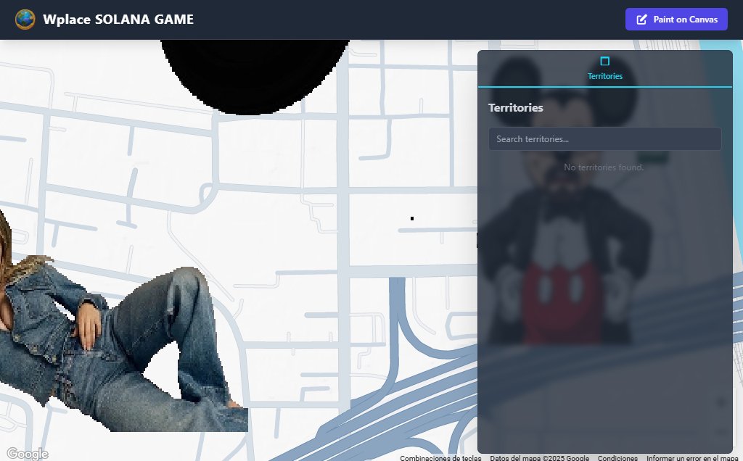Open Combinaciones de teclas shortcuts
The height and width of the screenshot is (461, 743).
click(x=440, y=457)
